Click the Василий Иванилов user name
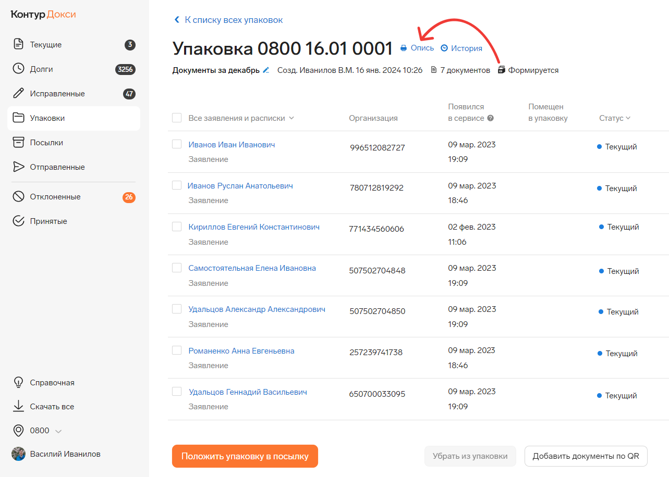669x477 pixels. coord(65,454)
